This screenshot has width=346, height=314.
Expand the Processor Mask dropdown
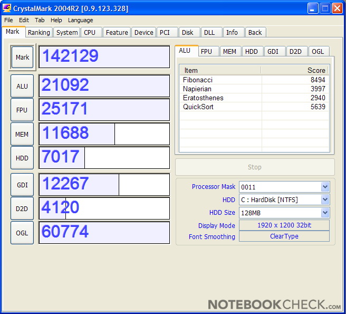pyautogui.click(x=325, y=187)
